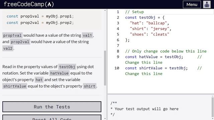The height and width of the screenshot is (120, 214).
Task: Click the down arrow of instructions scrollbar
Action: 105,119
